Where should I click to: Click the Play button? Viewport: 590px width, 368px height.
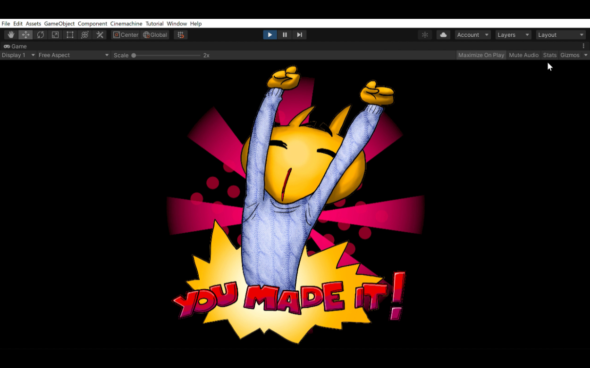(270, 35)
